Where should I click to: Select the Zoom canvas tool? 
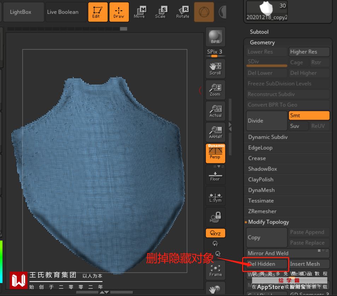coord(215,90)
